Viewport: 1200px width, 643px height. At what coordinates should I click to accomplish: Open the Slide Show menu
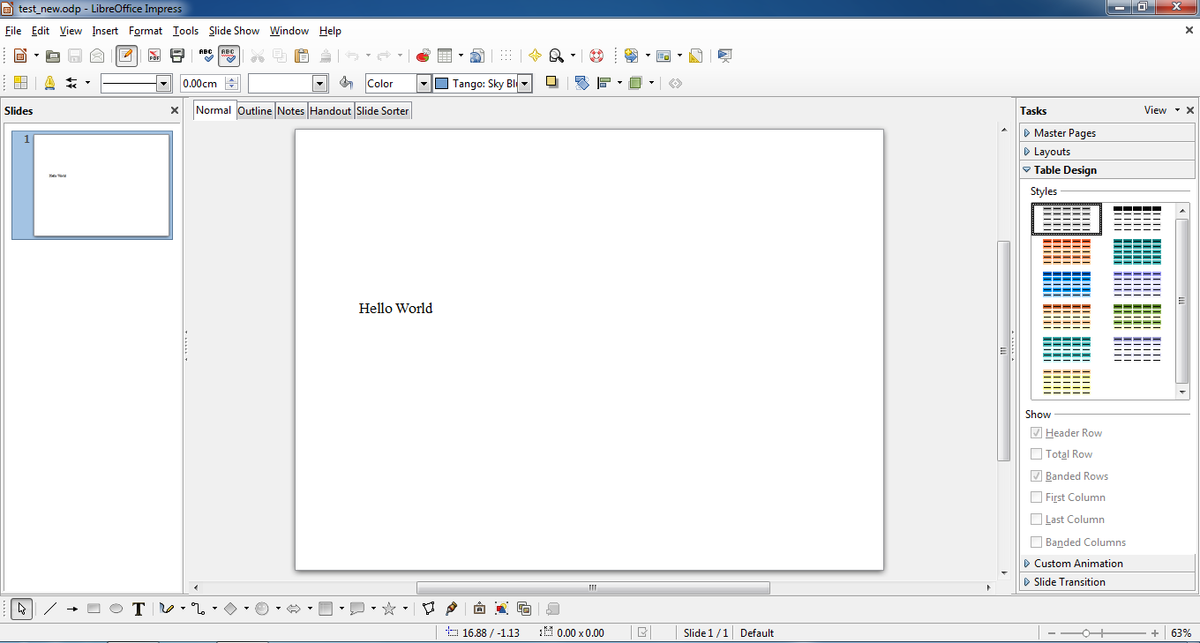pos(234,31)
